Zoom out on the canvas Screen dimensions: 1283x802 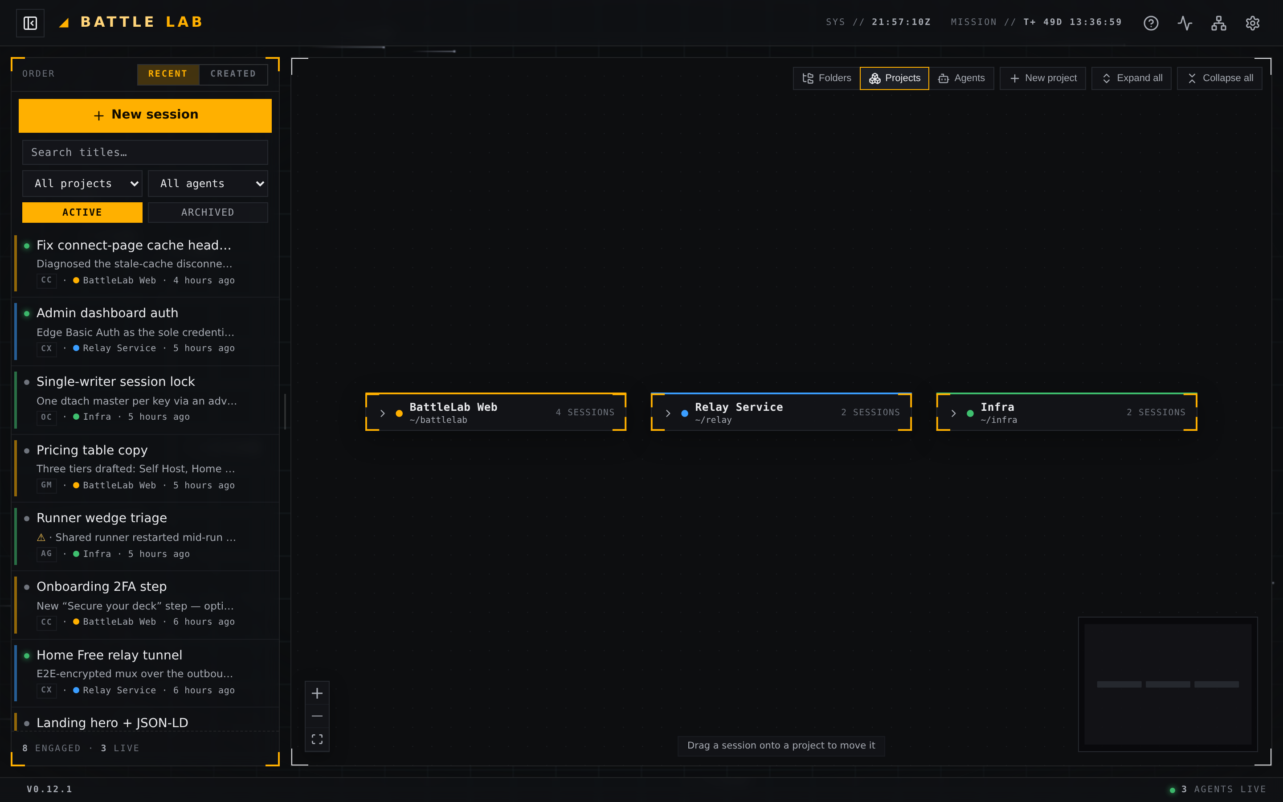pos(317,716)
